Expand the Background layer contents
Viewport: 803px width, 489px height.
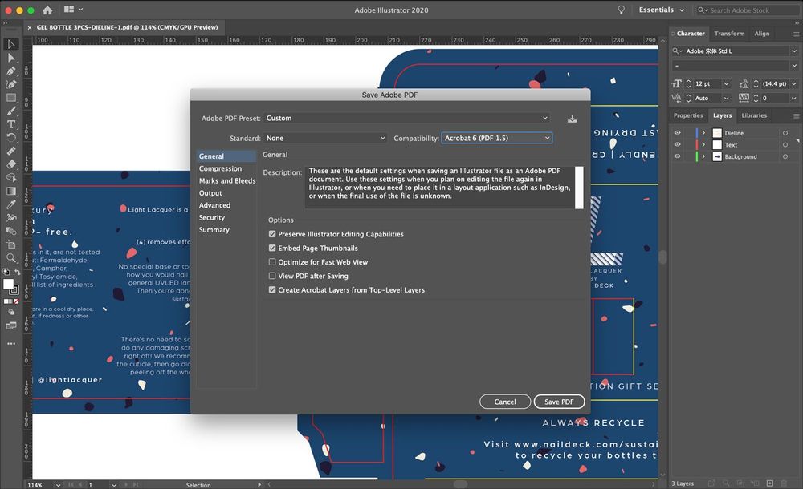pyautogui.click(x=703, y=157)
